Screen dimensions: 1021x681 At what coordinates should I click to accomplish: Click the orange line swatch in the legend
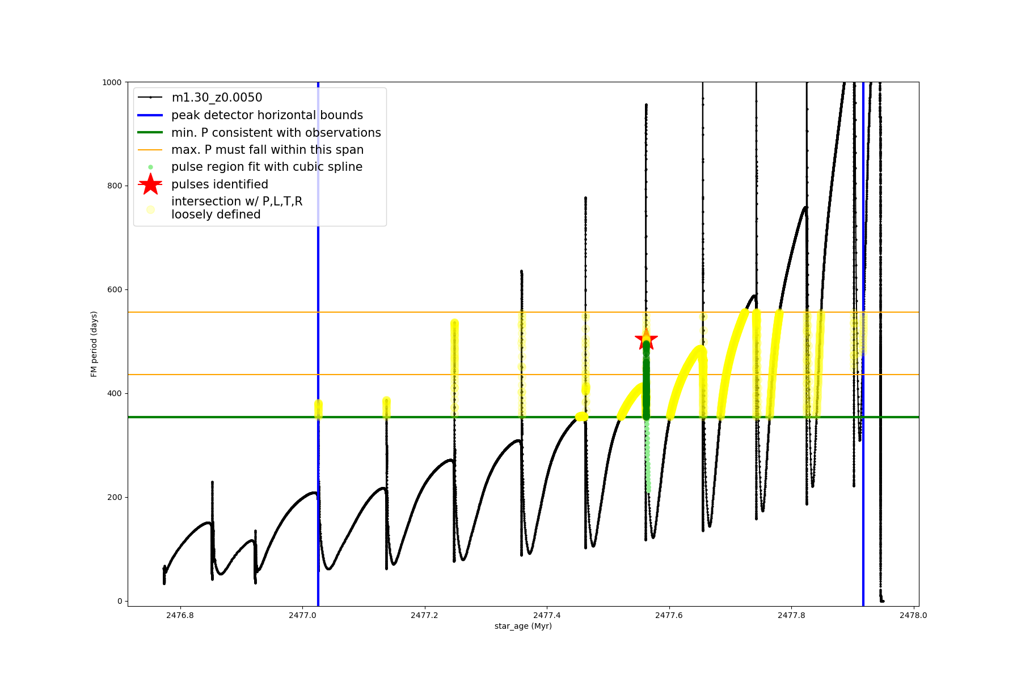150,150
